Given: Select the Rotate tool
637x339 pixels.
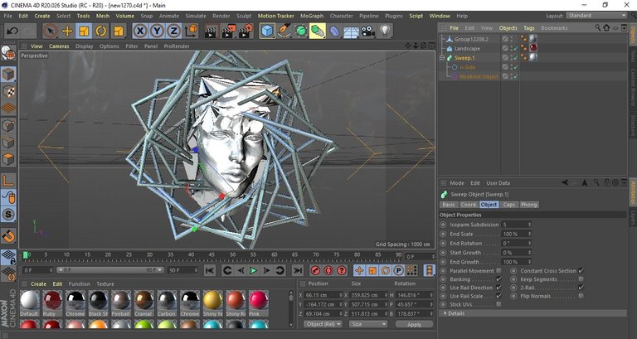Looking at the screenshot, I should (x=100, y=31).
